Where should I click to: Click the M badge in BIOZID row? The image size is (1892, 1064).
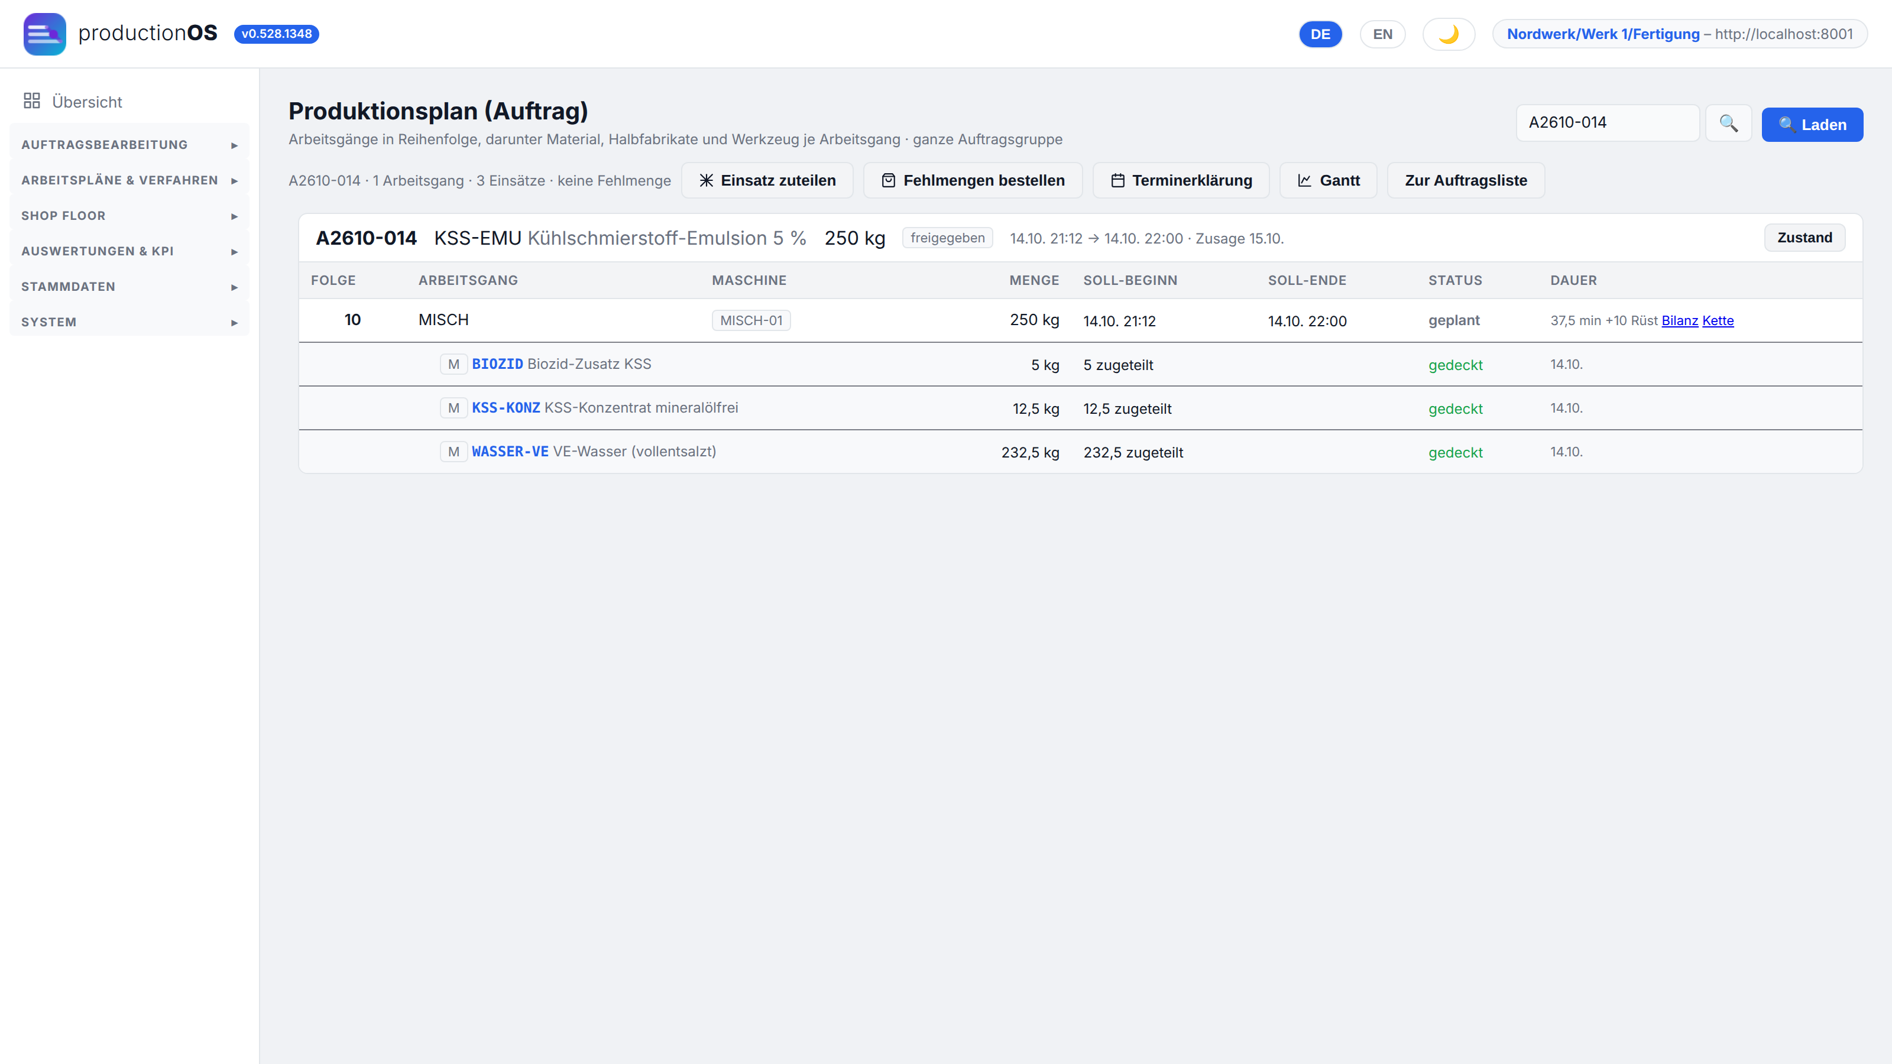click(453, 364)
